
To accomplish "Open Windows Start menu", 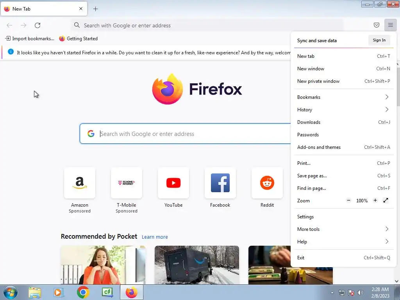I will [x=10, y=292].
